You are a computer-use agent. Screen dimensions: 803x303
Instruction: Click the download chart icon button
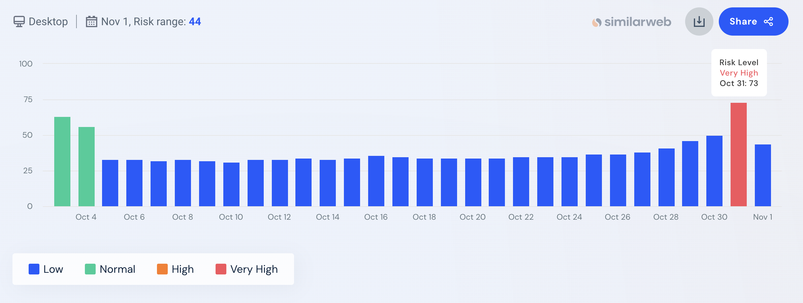click(x=699, y=21)
